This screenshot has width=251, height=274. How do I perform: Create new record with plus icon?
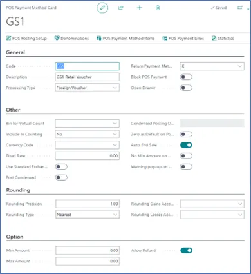click(x=140, y=8)
